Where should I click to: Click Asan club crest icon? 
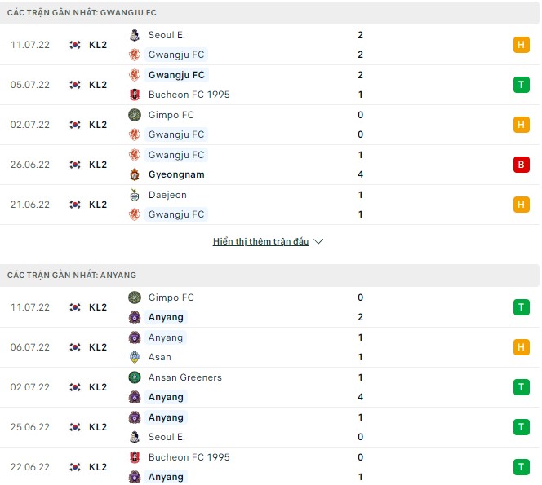coord(135,357)
